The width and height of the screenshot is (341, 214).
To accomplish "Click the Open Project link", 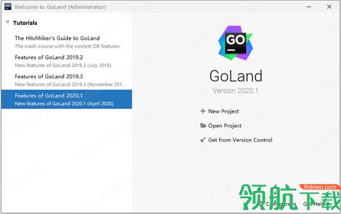I will (221, 125).
